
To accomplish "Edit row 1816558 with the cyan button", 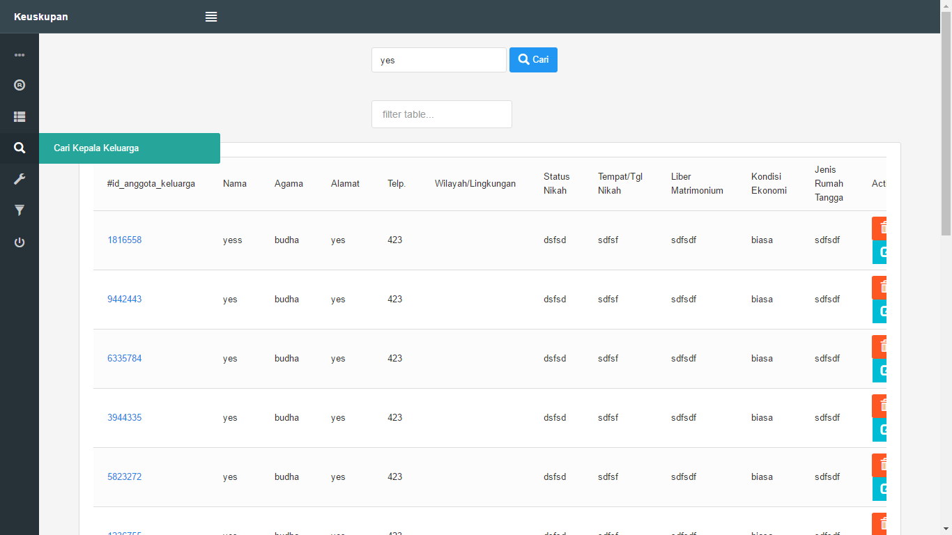I will [880, 252].
